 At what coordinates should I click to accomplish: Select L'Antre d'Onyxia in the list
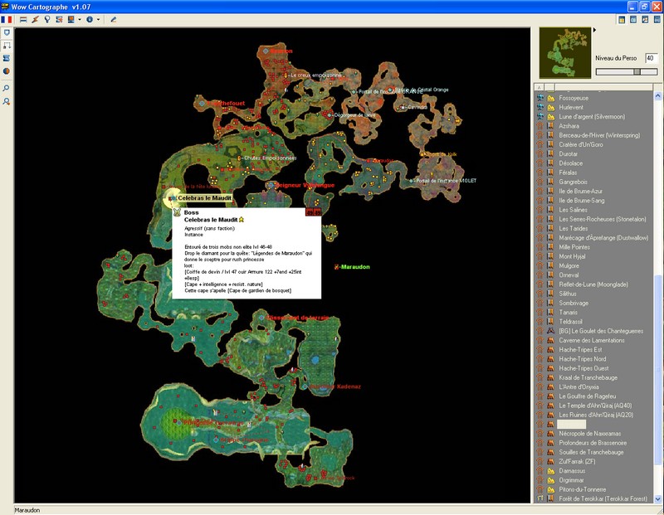tap(579, 386)
